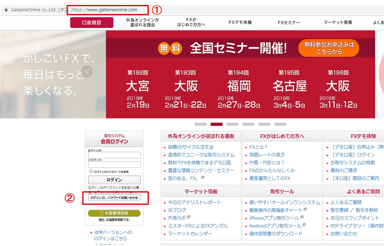Screen dimensions: 384x246
Task: Toggle ログインID/パスワードを保存 checkbox
Action: 91,171
